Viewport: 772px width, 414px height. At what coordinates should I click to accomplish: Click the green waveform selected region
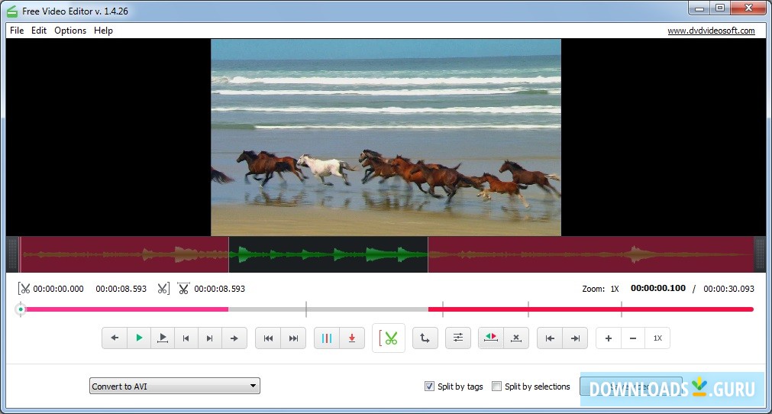[328, 254]
